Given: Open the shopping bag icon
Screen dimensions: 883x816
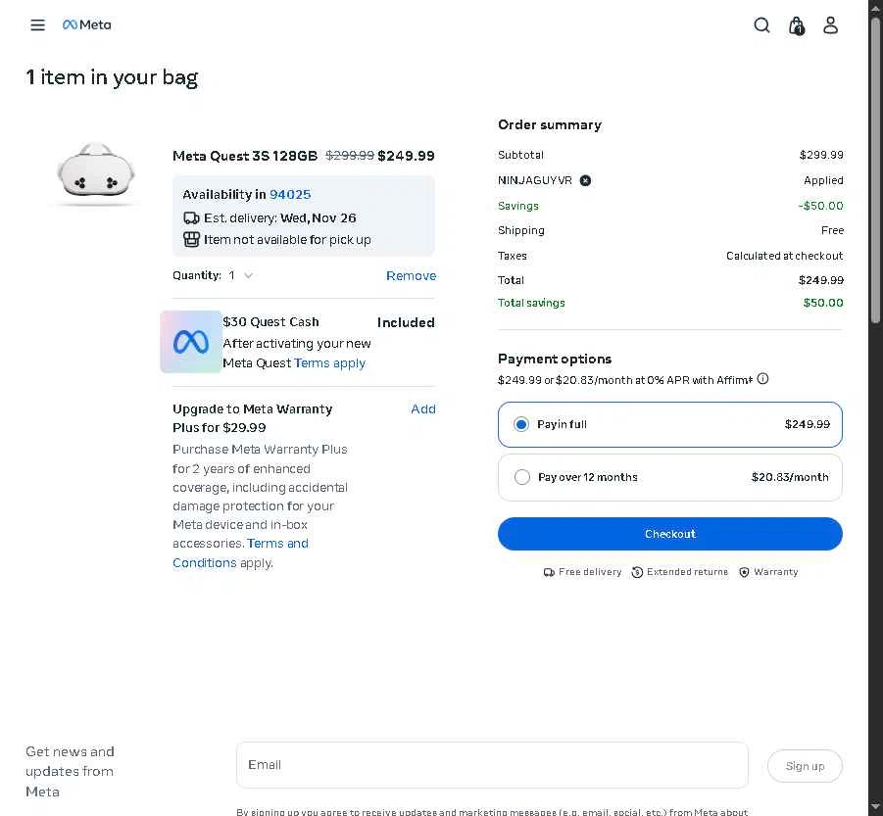Looking at the screenshot, I should pos(797,25).
